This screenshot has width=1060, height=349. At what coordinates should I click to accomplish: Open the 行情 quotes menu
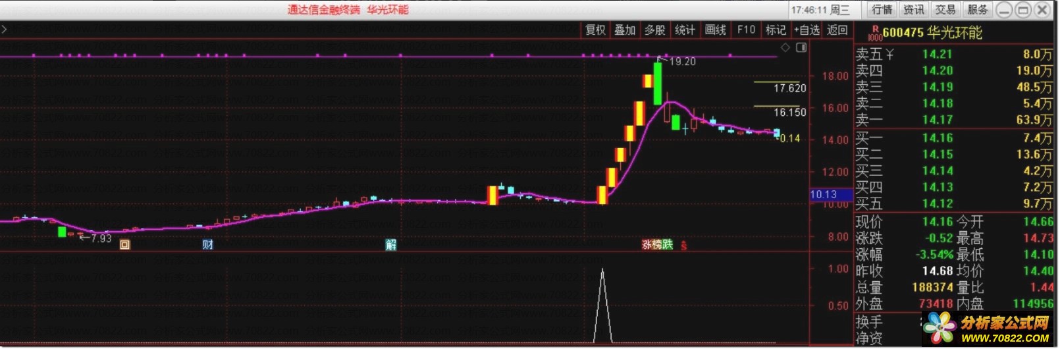tap(882, 9)
